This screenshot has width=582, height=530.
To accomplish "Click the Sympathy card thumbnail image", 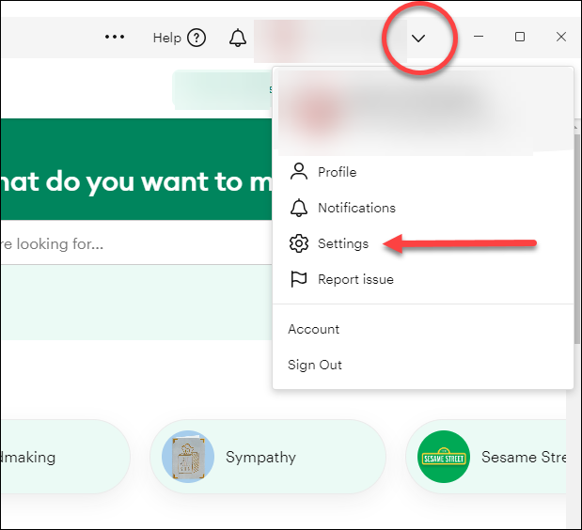I will pos(186,458).
